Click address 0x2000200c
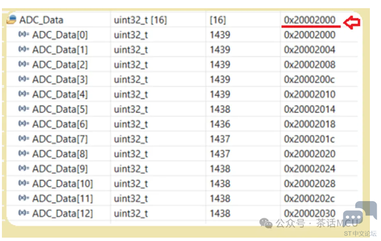This screenshot has width=381, height=241. point(310,79)
